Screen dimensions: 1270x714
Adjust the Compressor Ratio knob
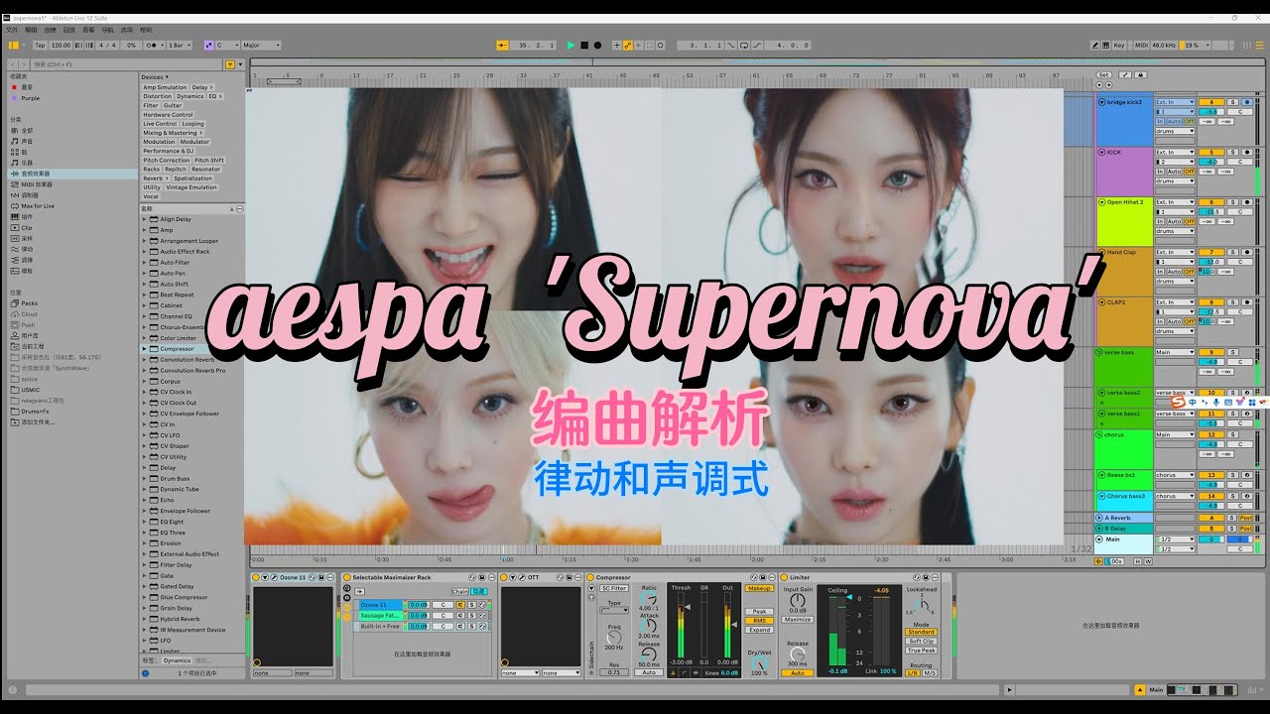[x=648, y=599]
